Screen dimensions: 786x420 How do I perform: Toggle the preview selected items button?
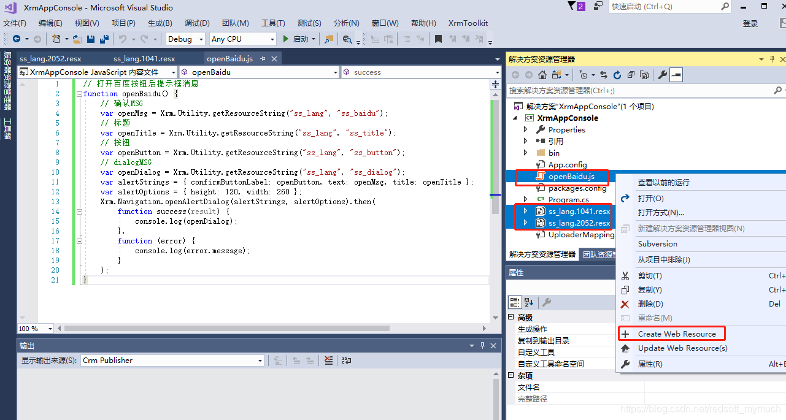[676, 75]
